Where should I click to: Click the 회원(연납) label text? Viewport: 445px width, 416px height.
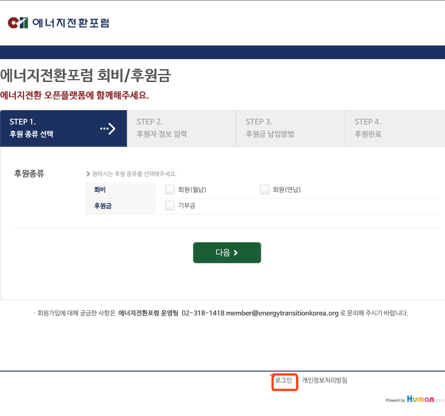point(287,190)
